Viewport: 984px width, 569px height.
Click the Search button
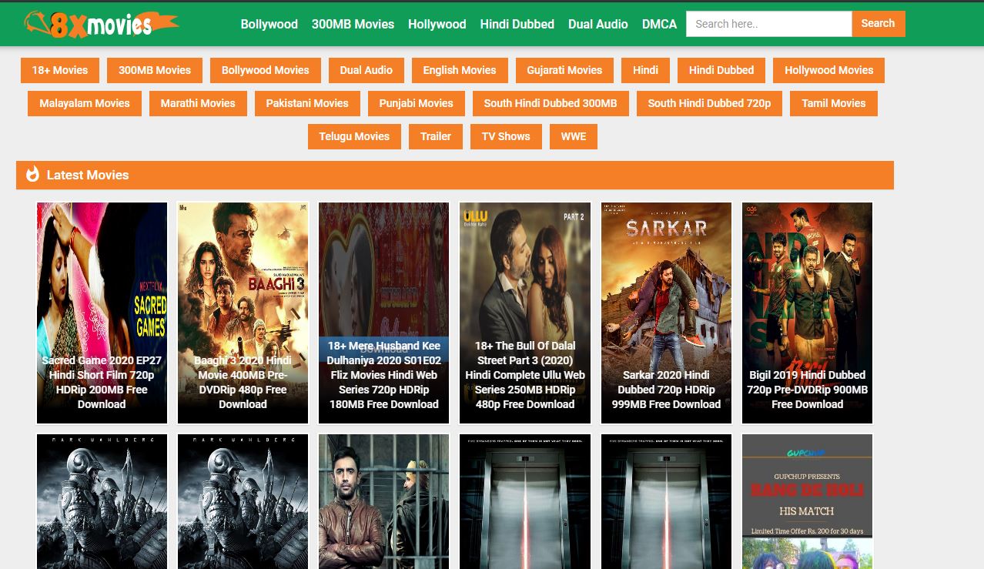click(x=878, y=24)
